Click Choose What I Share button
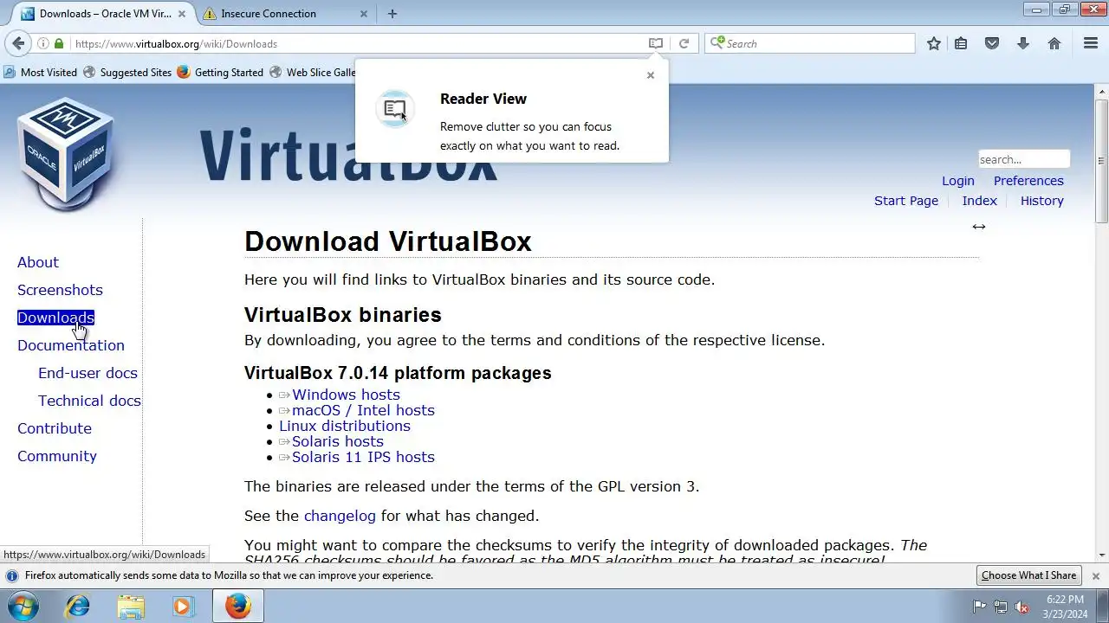 1028,575
